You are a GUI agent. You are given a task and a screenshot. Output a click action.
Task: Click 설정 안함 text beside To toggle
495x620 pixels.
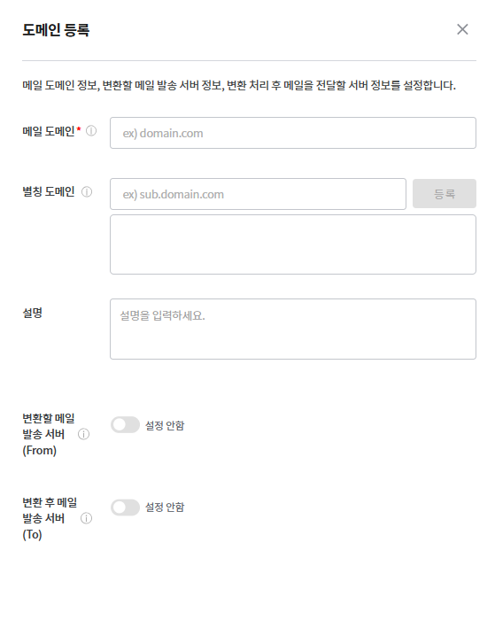[x=165, y=508]
